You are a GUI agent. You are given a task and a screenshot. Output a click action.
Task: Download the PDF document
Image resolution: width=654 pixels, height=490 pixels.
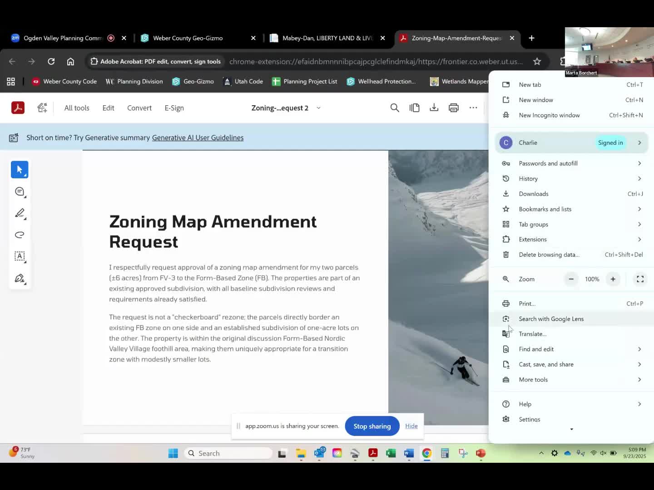tap(434, 108)
